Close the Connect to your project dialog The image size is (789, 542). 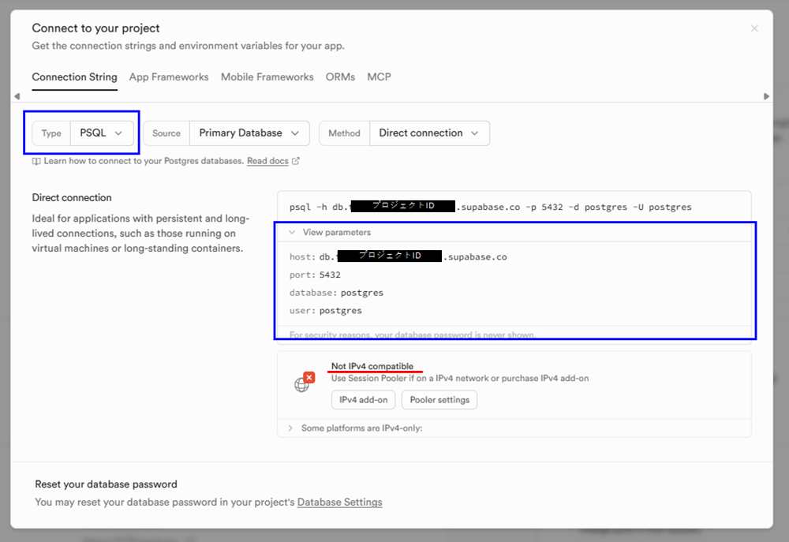pyautogui.click(x=754, y=28)
